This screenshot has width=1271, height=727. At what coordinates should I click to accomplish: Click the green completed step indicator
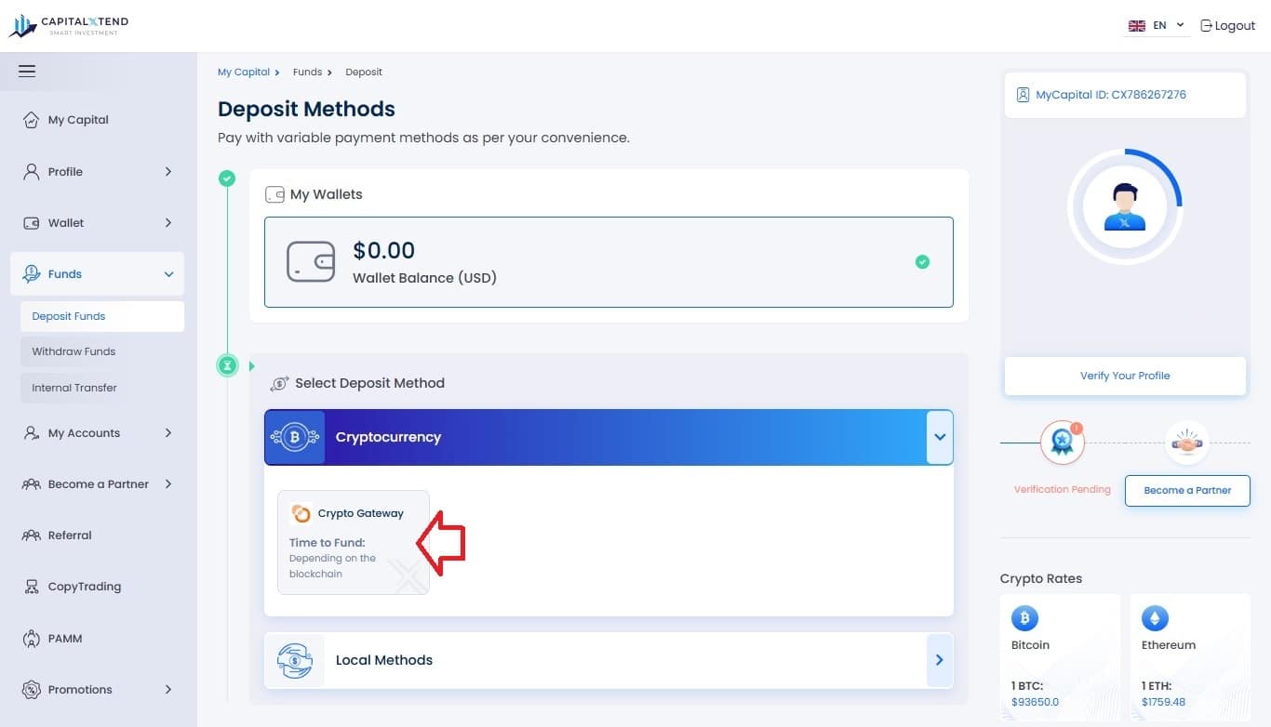(x=227, y=178)
